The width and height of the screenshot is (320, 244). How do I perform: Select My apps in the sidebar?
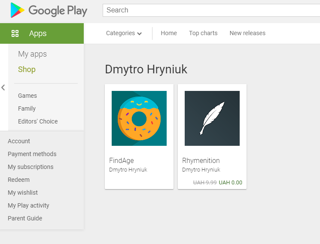[x=33, y=54]
